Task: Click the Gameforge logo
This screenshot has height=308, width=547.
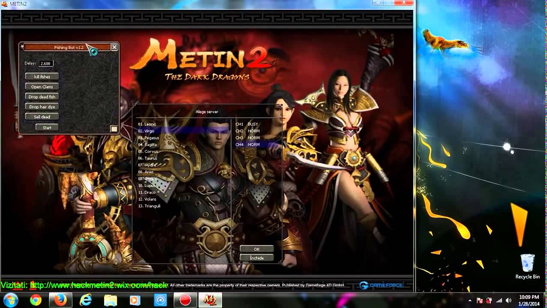Action: (381, 285)
